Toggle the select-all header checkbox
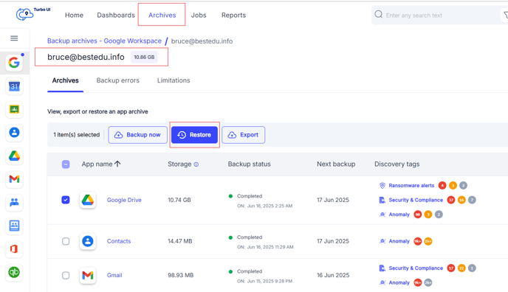Screen dimensions: 508x292 [x=66, y=164]
